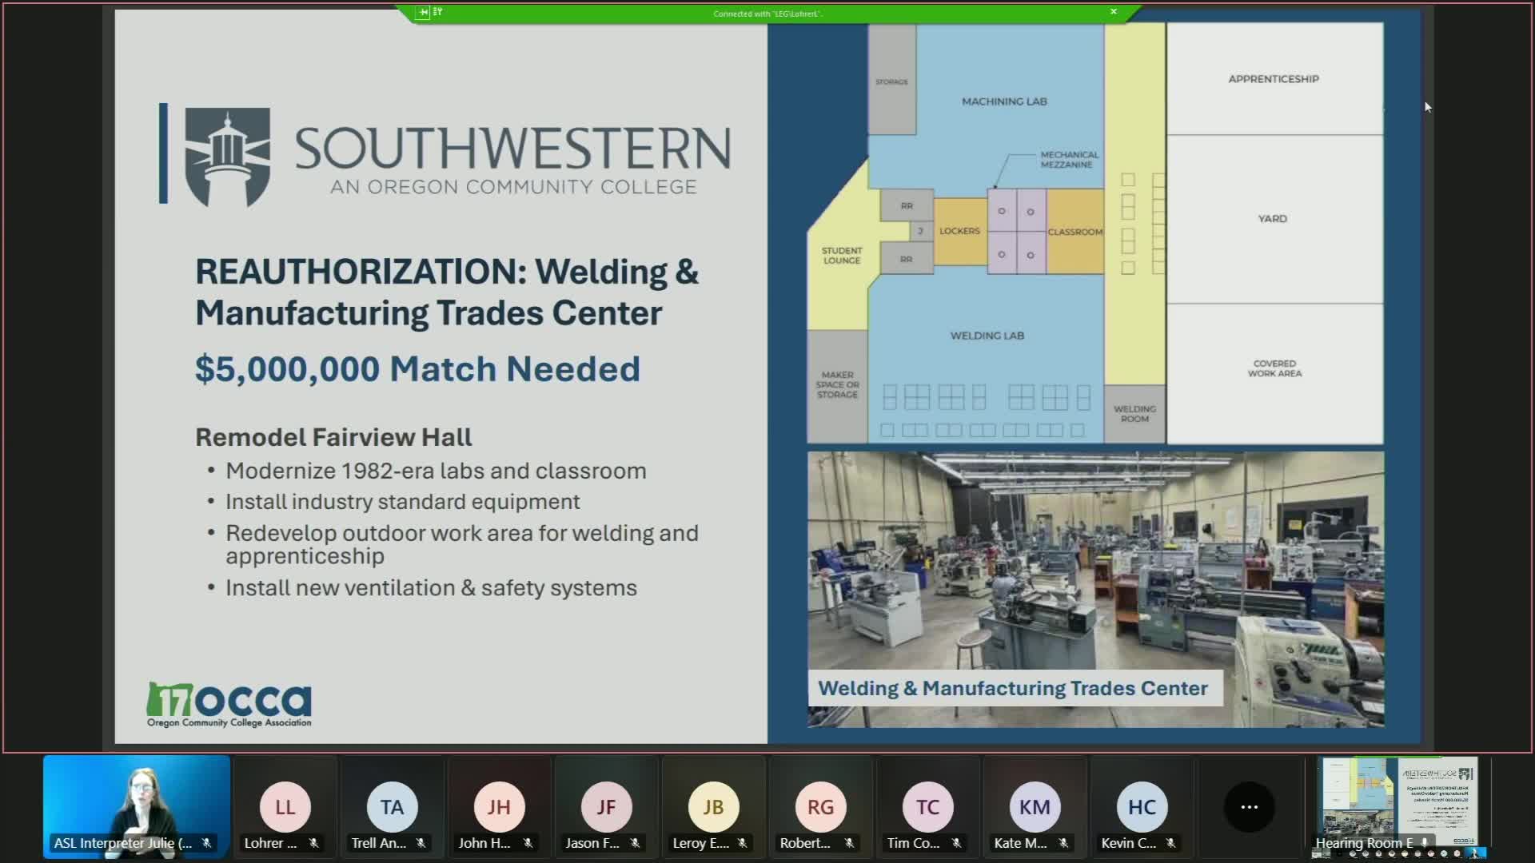The image size is (1535, 863).
Task: Click muted mic icon beside Tim Co...
Action: click(x=956, y=843)
